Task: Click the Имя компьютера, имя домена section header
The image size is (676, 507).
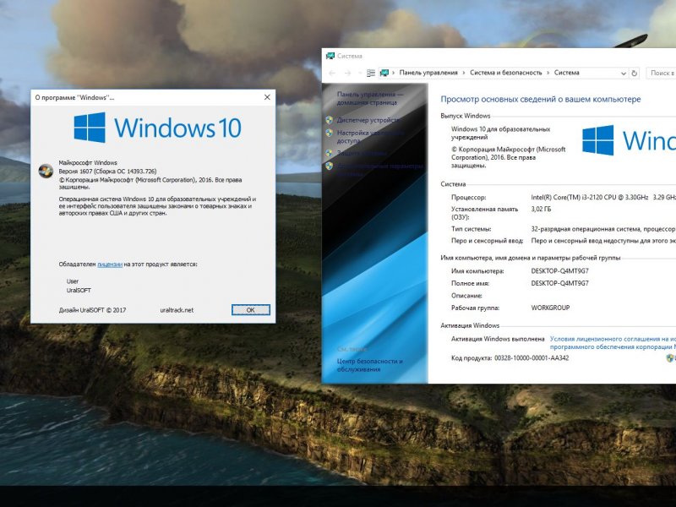Action: 531,258
